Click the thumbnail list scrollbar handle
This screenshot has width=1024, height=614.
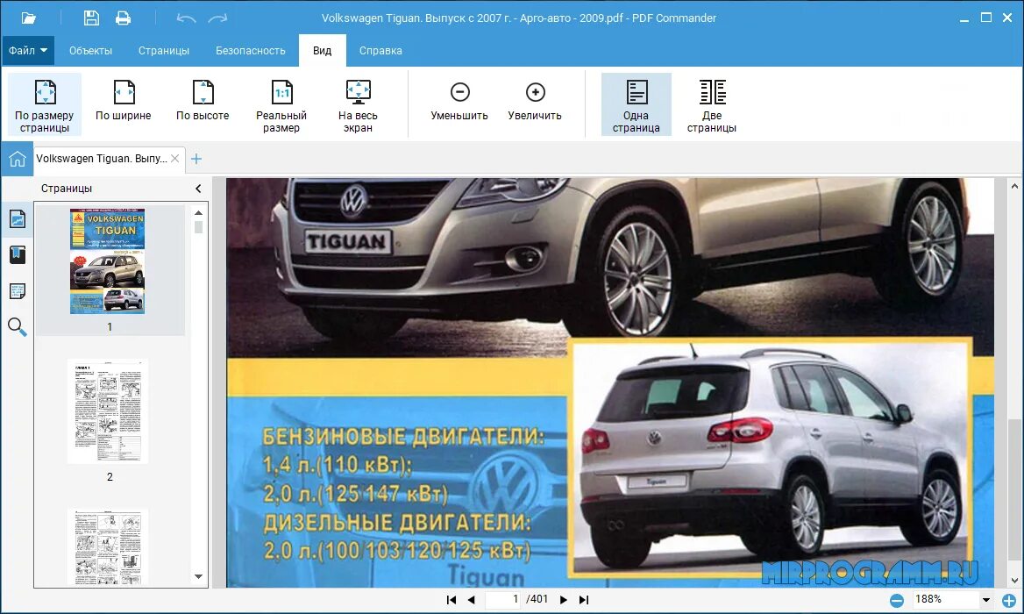pos(198,227)
